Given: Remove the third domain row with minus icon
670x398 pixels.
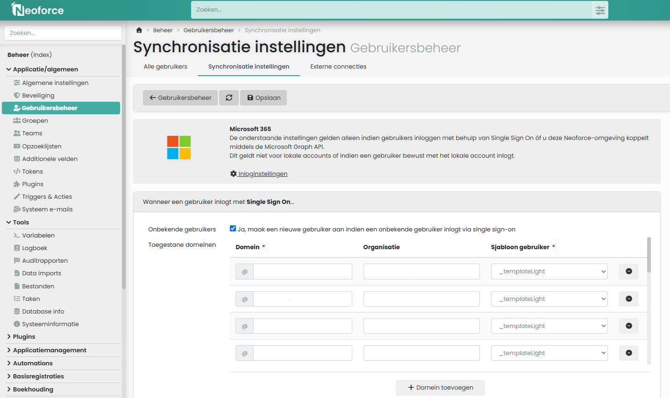Looking at the screenshot, I should tap(628, 326).
